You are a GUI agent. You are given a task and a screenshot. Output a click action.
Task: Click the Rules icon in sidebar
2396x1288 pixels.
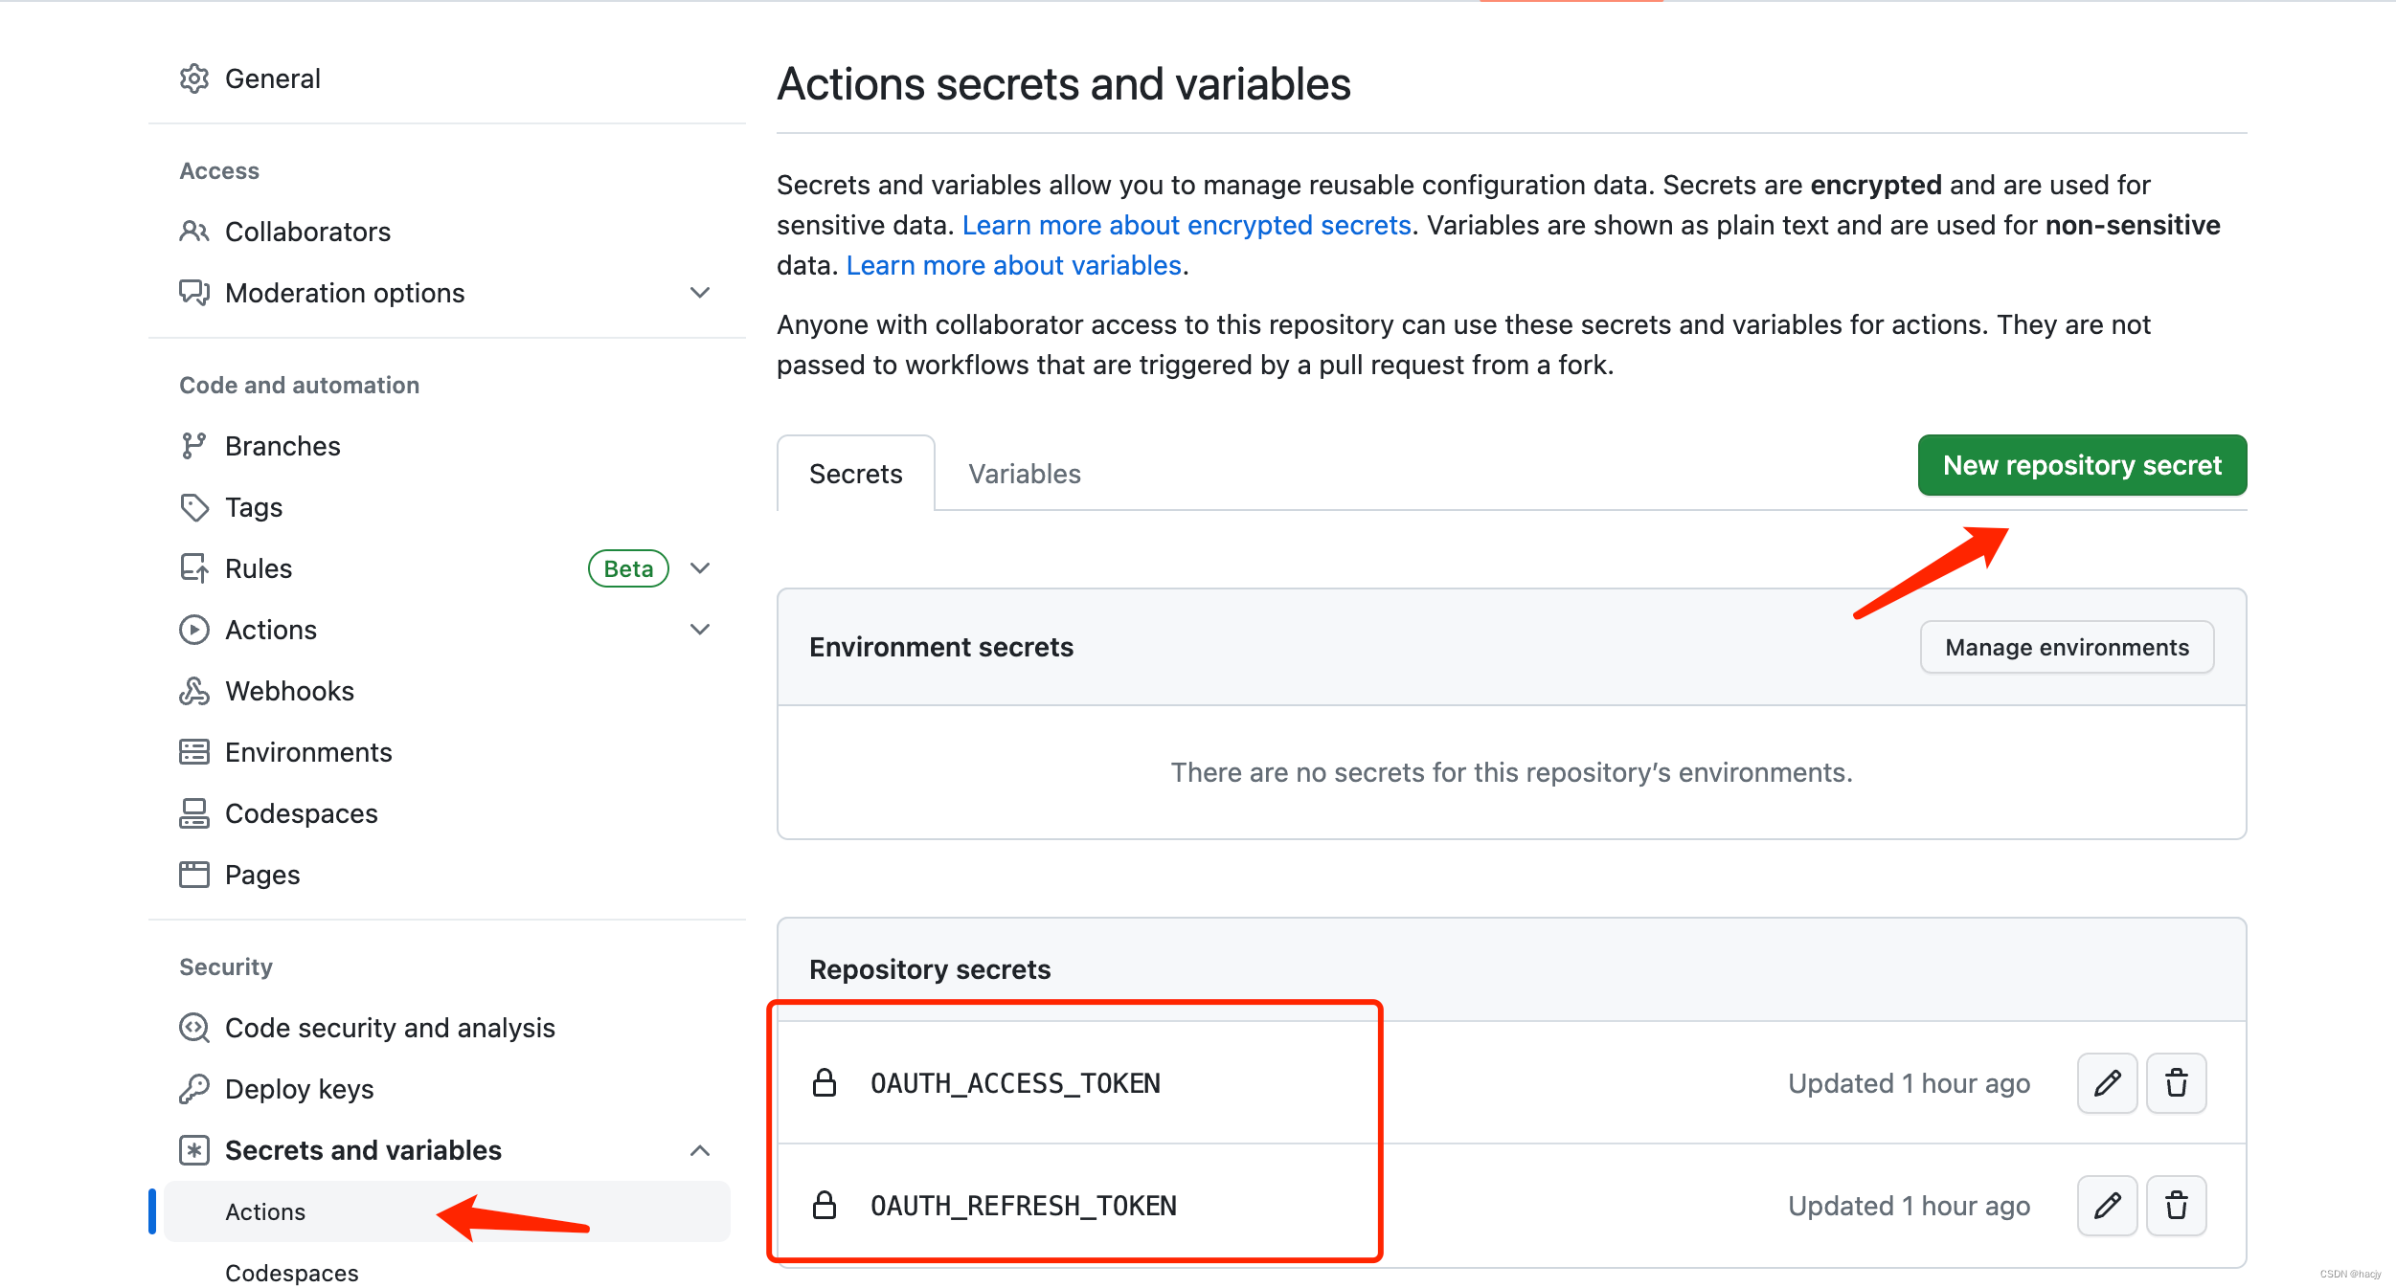194,568
